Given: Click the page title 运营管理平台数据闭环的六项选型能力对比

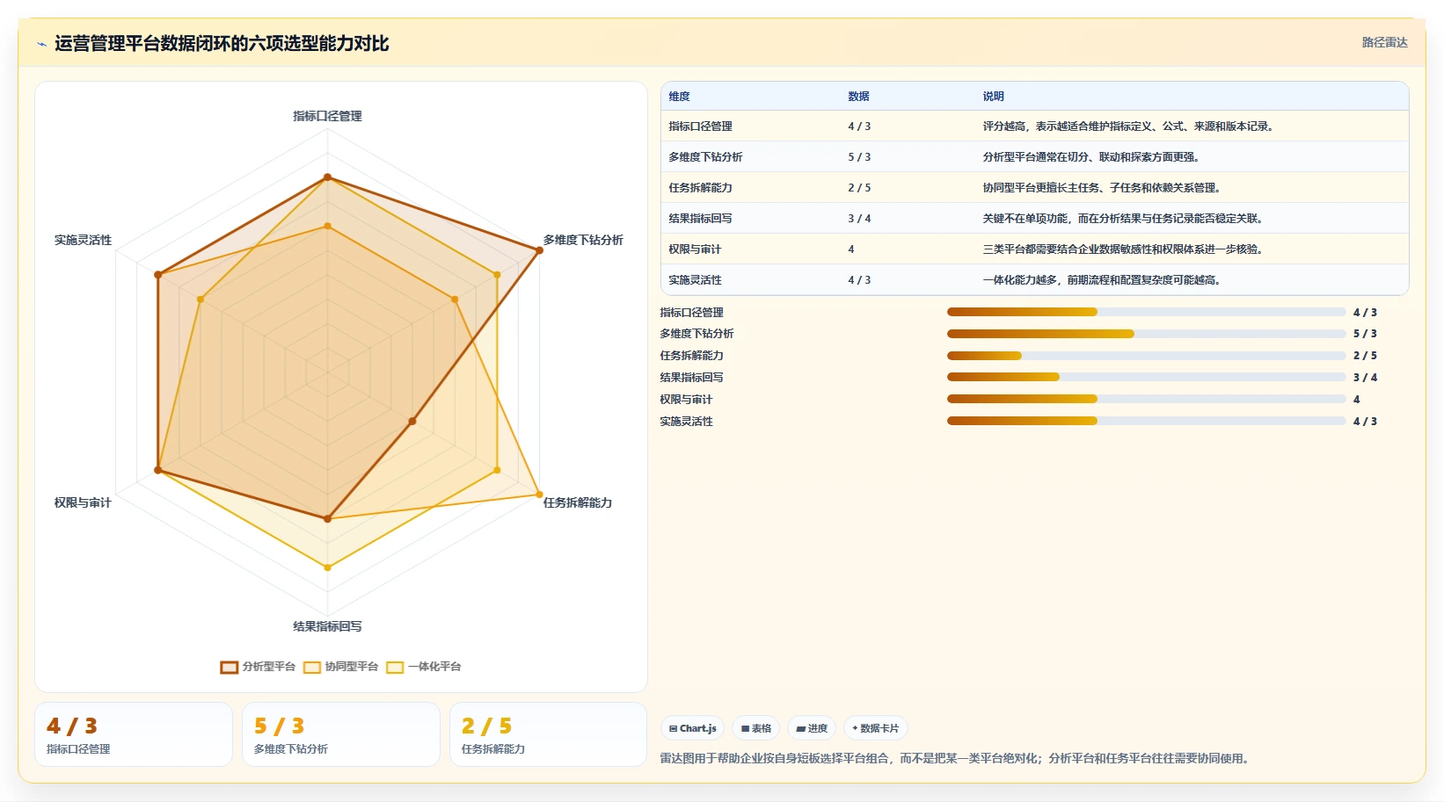Looking at the screenshot, I should tap(222, 44).
